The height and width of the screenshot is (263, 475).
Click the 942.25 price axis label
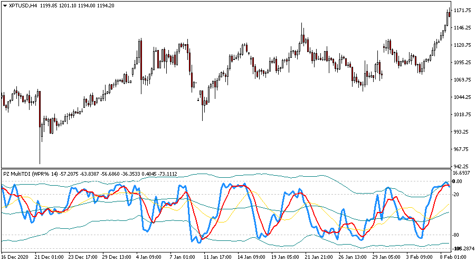pyautogui.click(x=462, y=166)
